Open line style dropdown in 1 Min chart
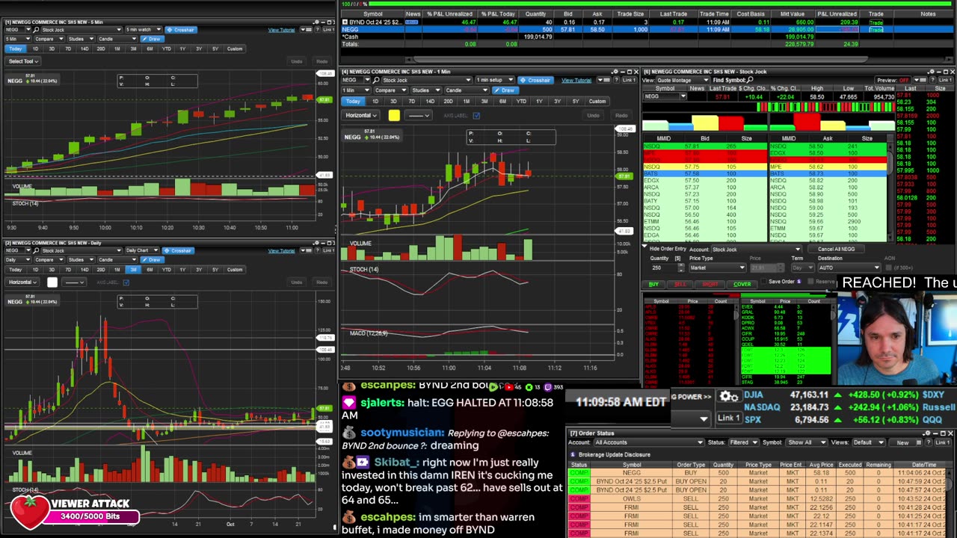 tap(418, 116)
